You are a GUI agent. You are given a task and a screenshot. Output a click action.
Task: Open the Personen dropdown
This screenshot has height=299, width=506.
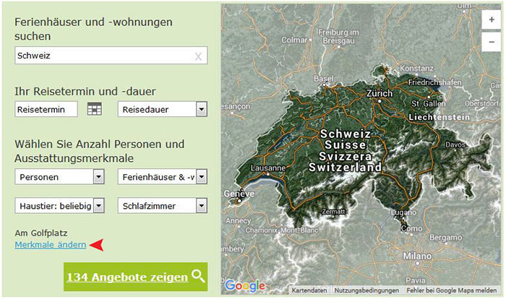click(59, 177)
